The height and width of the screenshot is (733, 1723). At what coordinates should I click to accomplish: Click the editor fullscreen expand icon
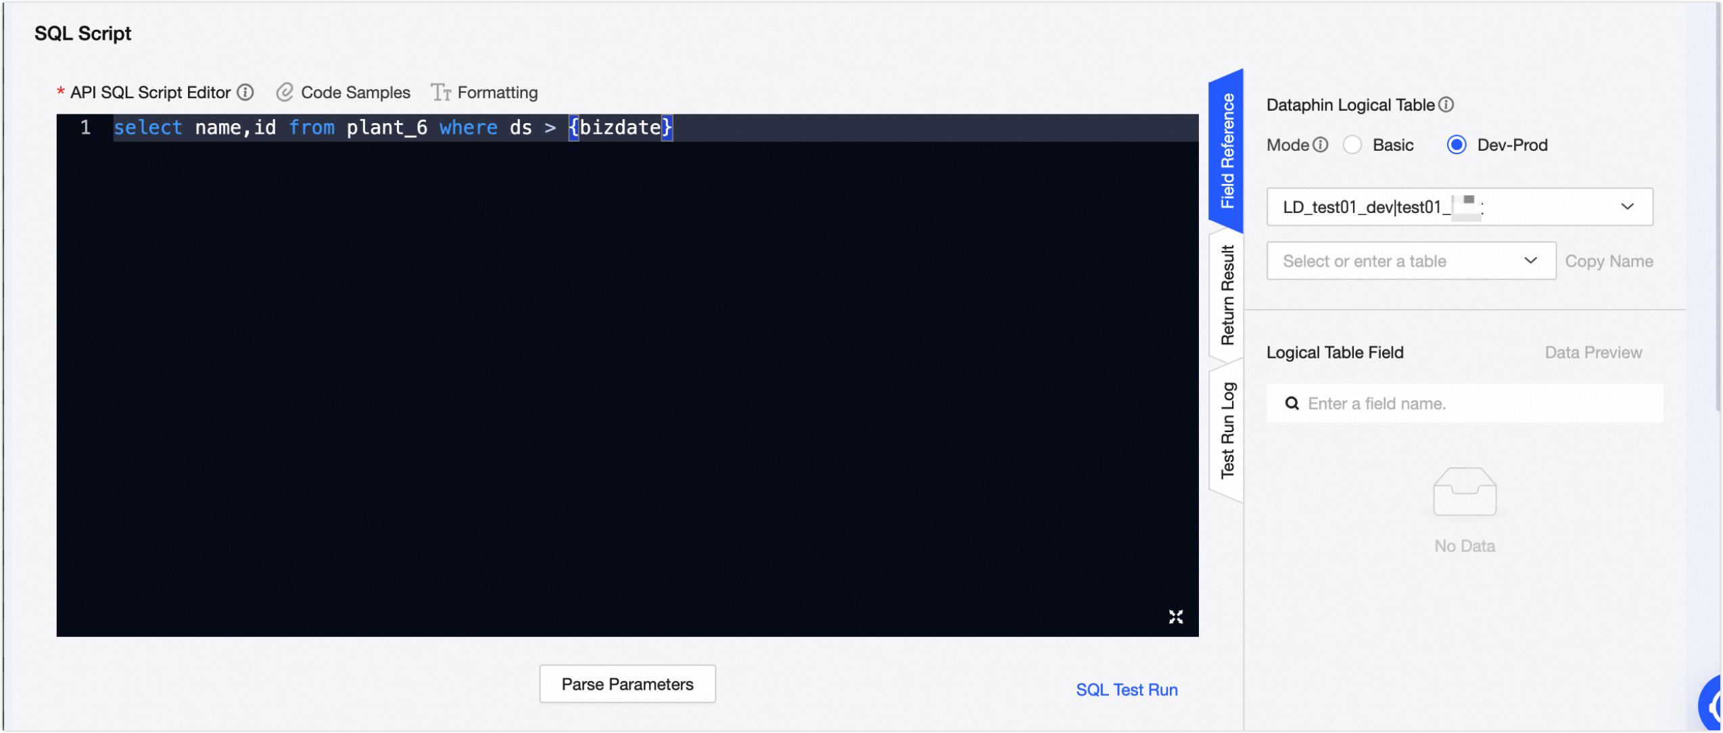(1176, 617)
